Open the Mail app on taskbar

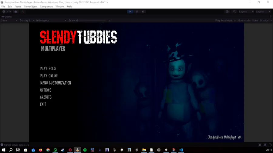point(33,150)
